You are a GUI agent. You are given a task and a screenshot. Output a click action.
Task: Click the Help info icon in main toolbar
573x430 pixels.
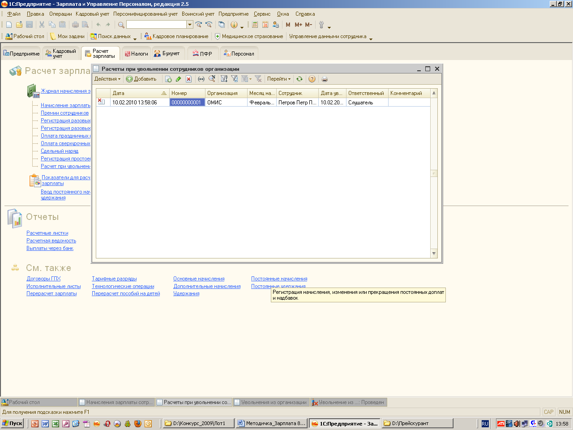(234, 25)
